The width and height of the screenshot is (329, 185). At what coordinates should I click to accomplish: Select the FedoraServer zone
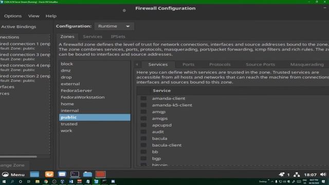point(95,90)
